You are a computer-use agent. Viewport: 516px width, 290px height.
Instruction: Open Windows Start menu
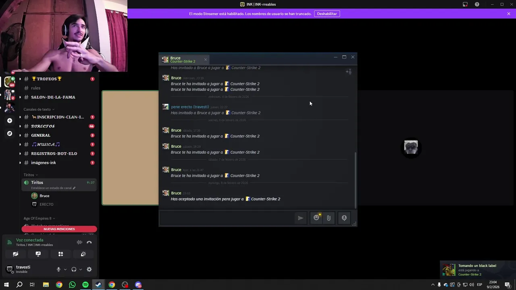click(6, 285)
